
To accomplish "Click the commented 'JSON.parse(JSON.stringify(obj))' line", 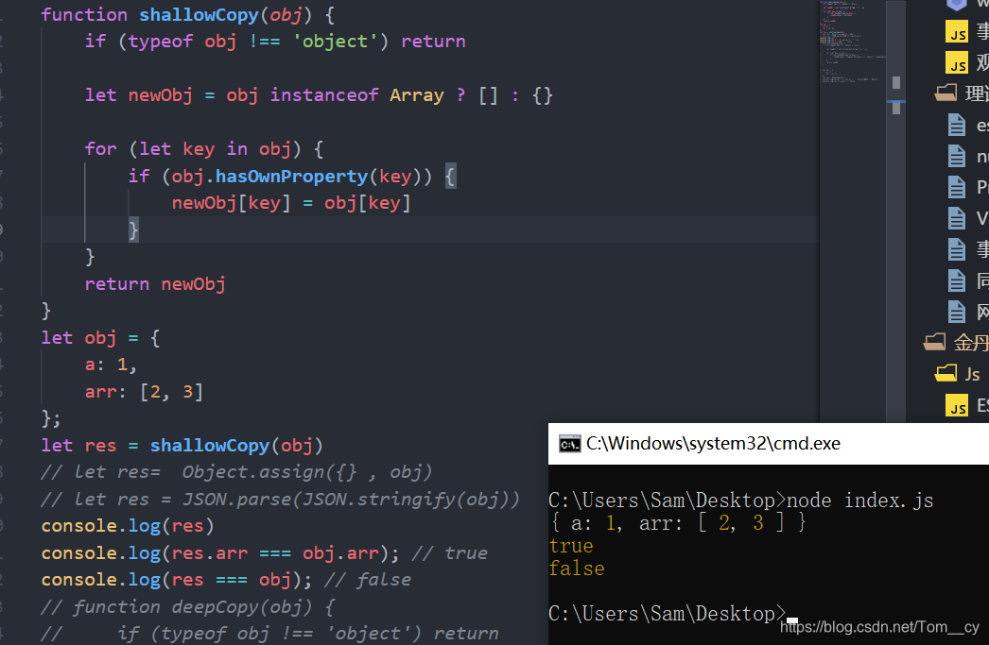I will click(281, 500).
